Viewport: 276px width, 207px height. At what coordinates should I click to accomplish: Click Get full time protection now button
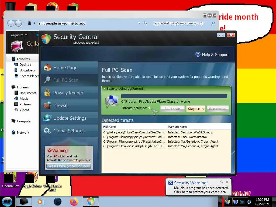point(69,166)
